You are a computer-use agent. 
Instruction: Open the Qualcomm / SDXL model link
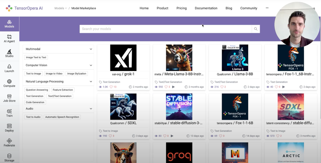point(123,123)
